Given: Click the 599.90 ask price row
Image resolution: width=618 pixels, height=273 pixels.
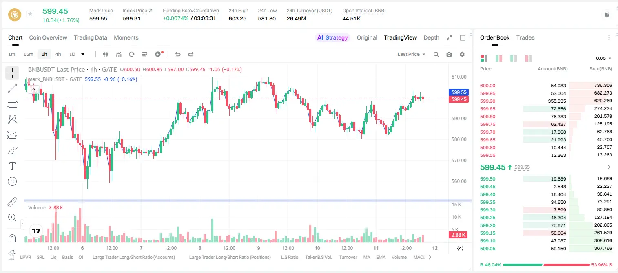Looking at the screenshot, I should click(x=546, y=101).
